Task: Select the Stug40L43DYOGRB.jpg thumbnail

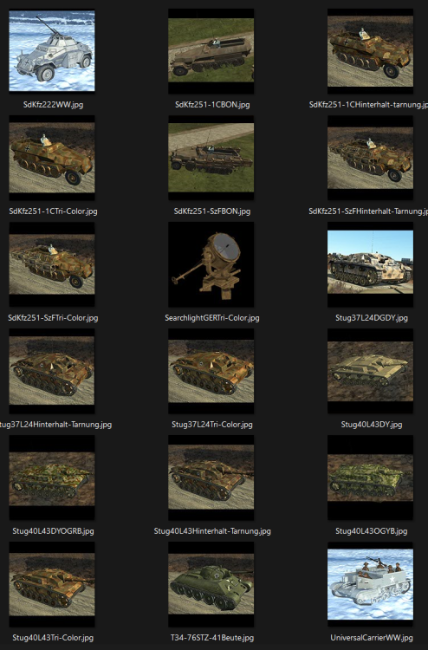Action: click(52, 478)
